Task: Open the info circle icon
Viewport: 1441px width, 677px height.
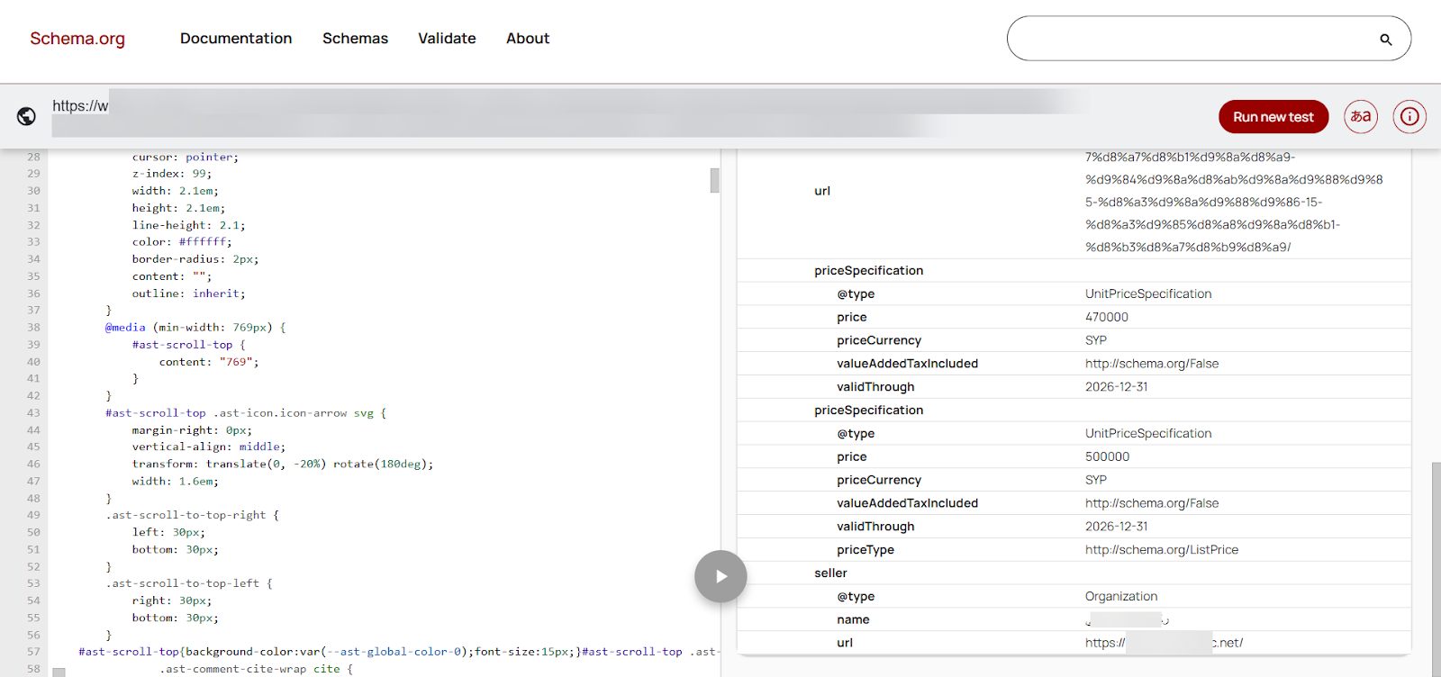Action: (x=1409, y=116)
